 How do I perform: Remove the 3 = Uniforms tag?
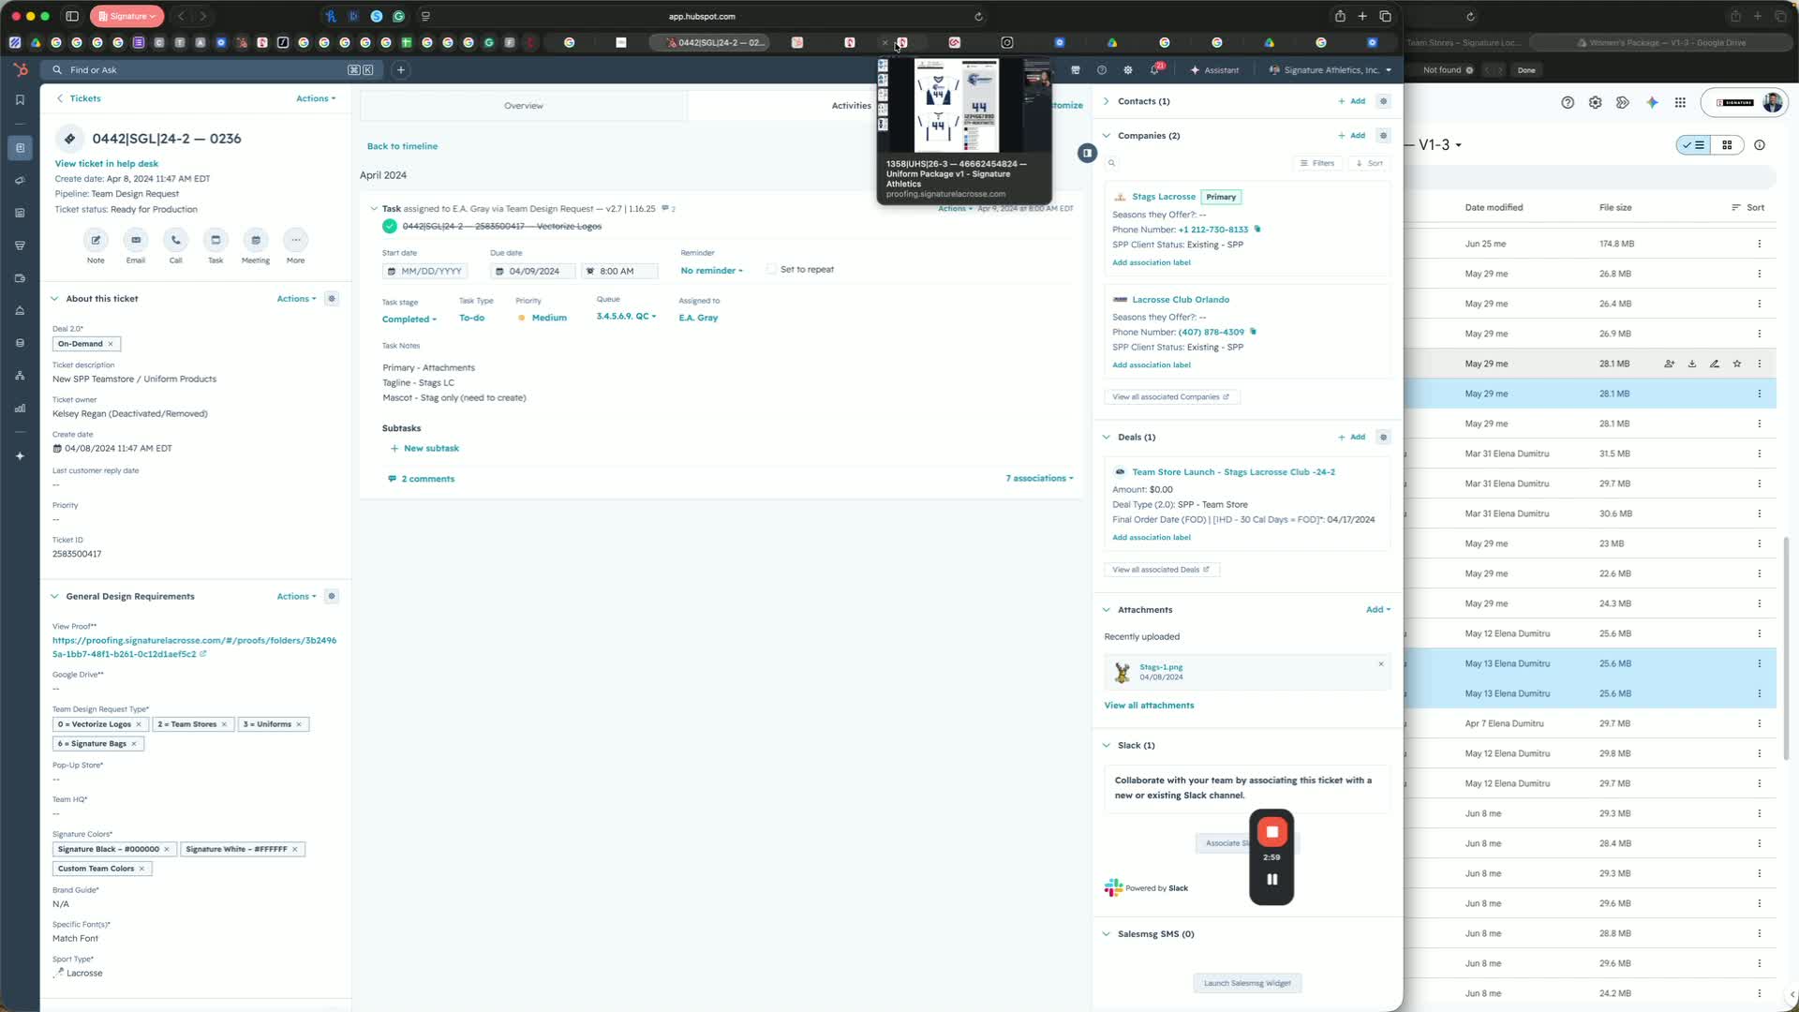click(x=299, y=724)
